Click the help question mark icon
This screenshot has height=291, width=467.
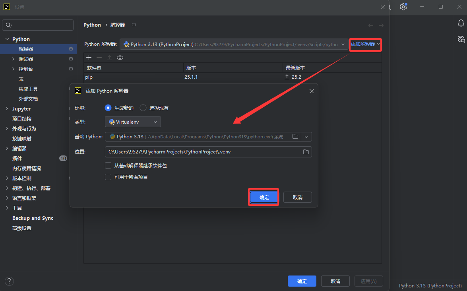[x=9, y=281]
